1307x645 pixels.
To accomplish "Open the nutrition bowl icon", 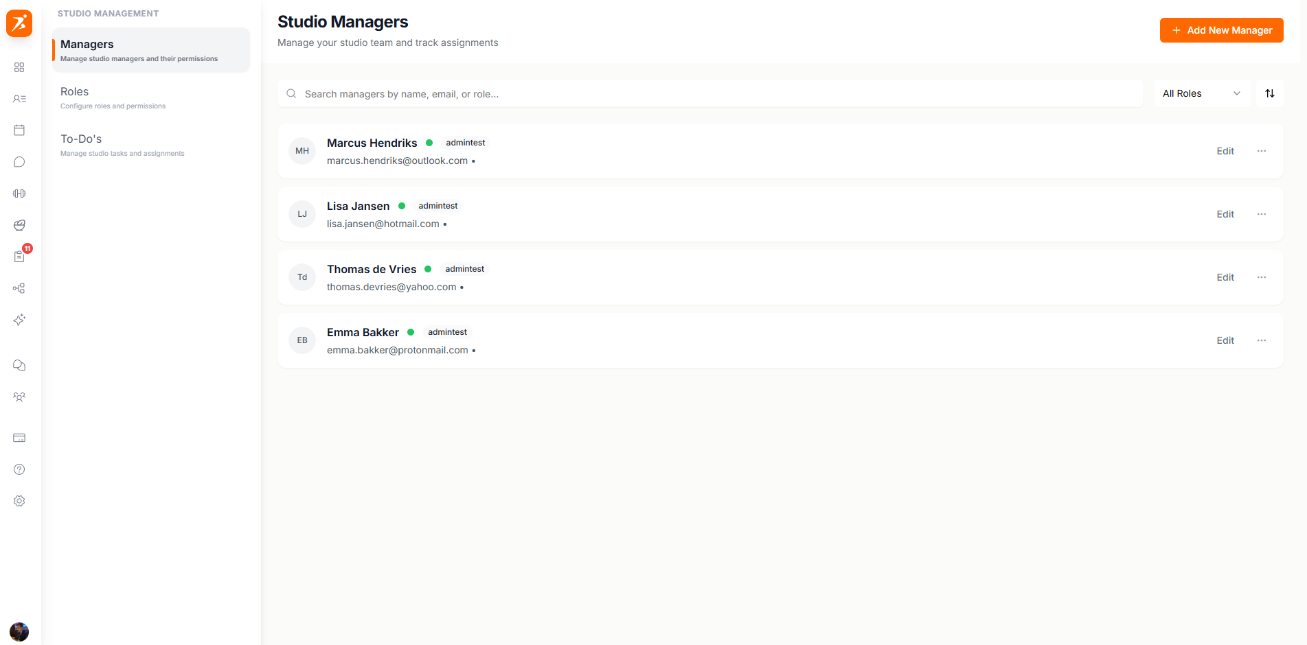I will point(19,225).
